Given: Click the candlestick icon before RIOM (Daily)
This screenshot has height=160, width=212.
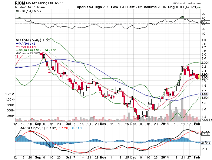Looking at the screenshot, I should (17, 40).
